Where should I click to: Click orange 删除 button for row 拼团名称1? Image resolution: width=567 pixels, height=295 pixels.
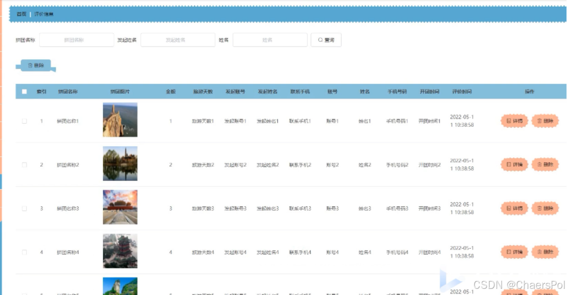pyautogui.click(x=545, y=121)
